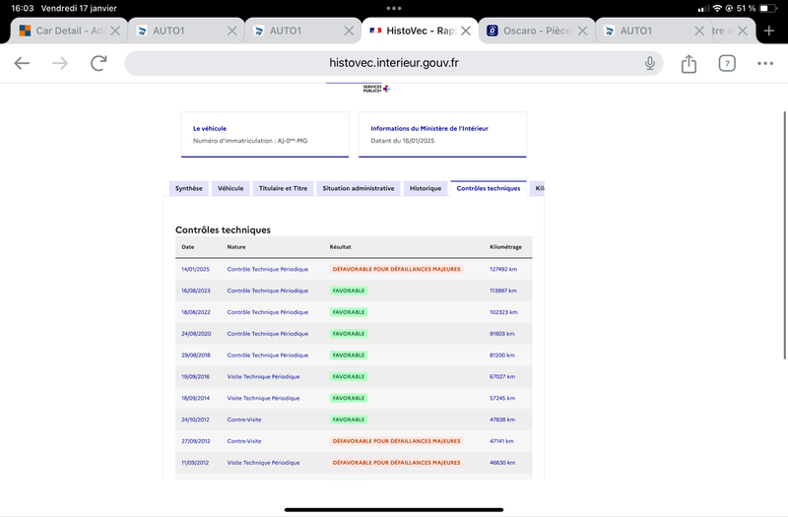This screenshot has width=788, height=517.
Task: Click the HistoVec French flag favicon
Action: click(375, 31)
